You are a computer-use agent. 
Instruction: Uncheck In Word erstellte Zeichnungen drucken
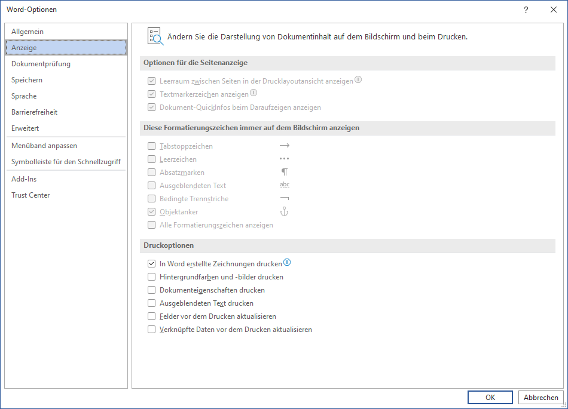(151, 264)
